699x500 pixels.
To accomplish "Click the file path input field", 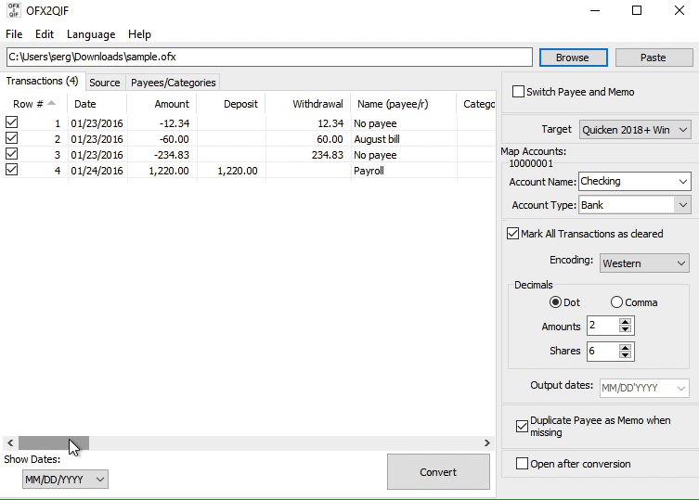I will pos(270,57).
